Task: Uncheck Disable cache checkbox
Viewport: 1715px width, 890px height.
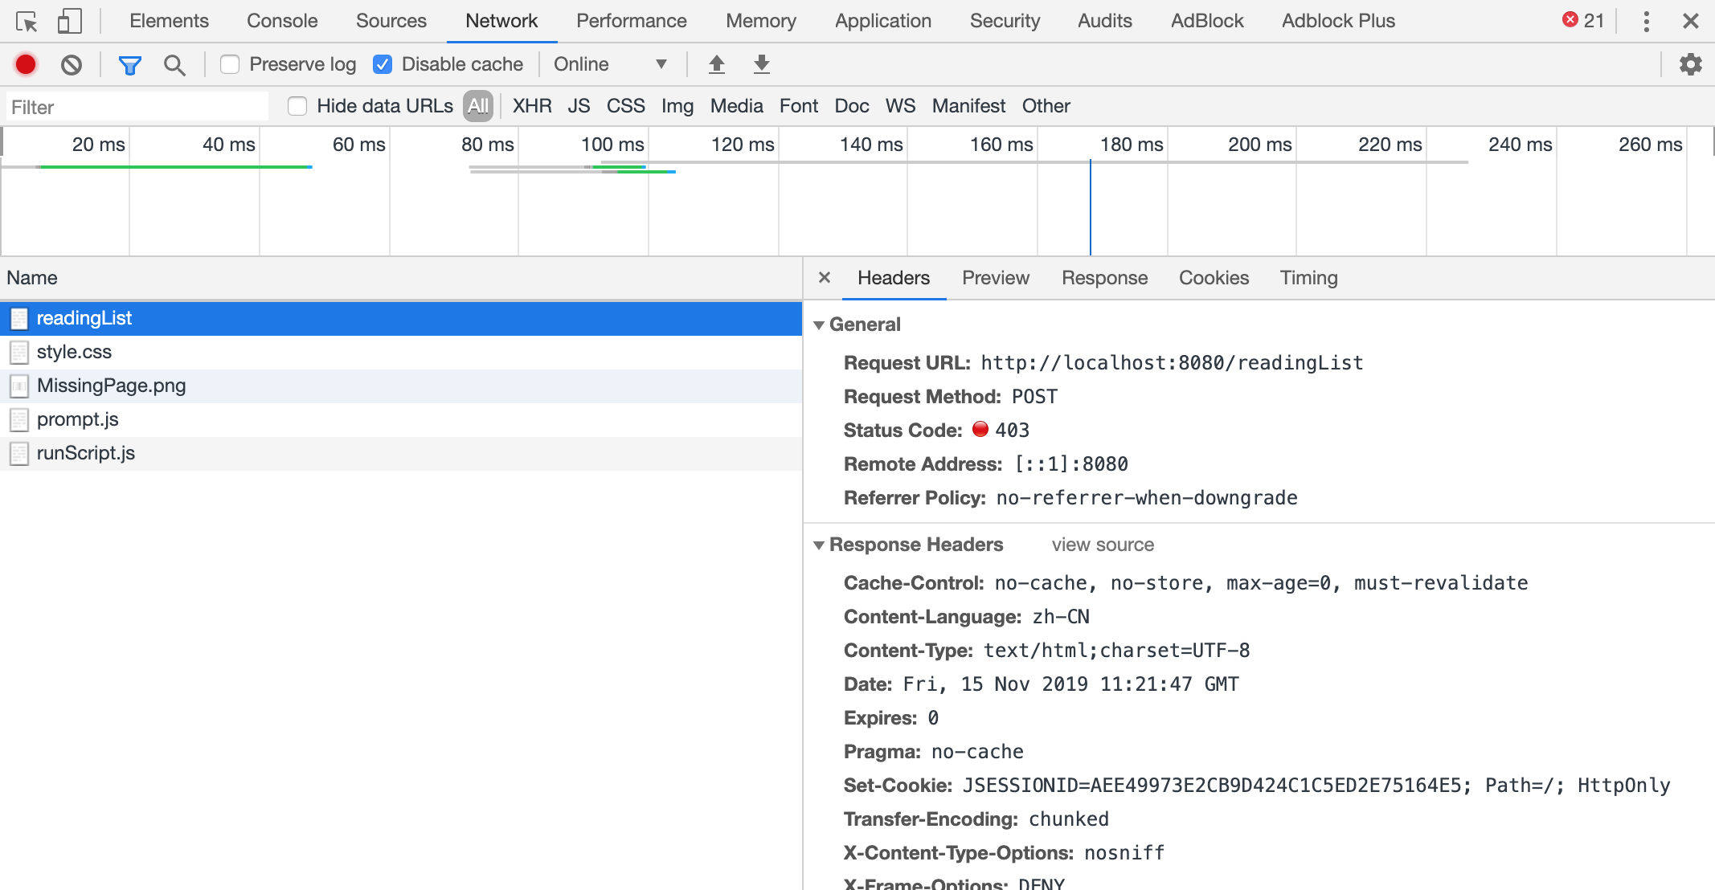Action: click(x=383, y=64)
